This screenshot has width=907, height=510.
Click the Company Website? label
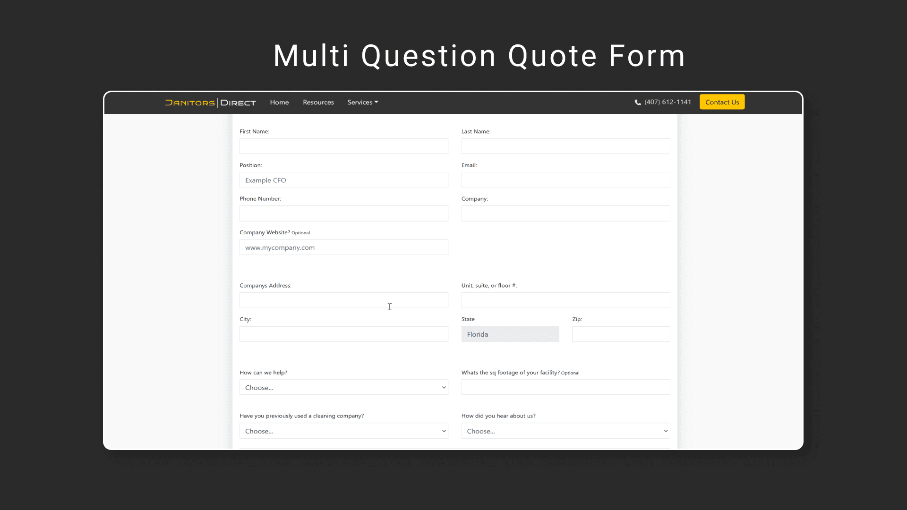point(265,232)
